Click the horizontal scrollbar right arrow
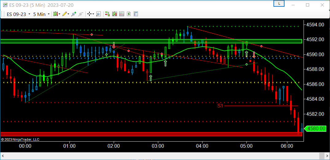 click(327, 156)
